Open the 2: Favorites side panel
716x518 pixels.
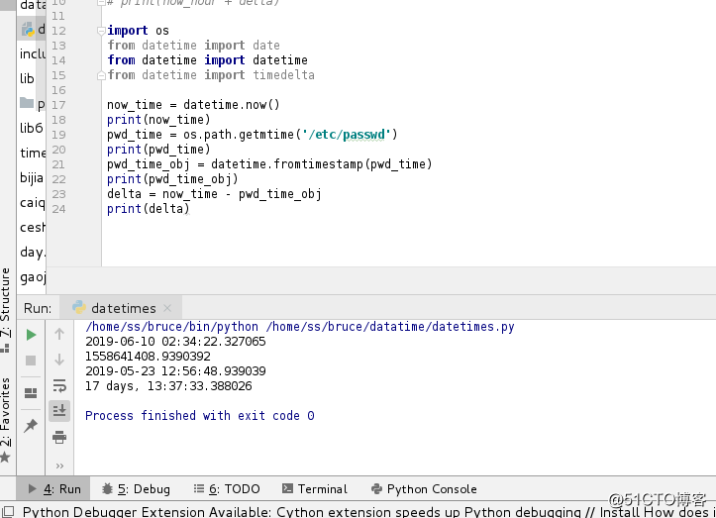click(6, 419)
